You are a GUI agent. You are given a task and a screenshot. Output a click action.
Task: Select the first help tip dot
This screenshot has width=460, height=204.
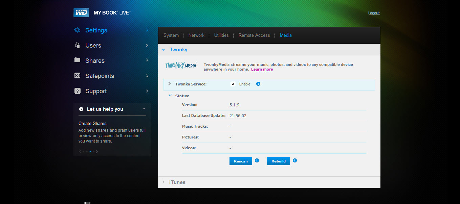click(x=84, y=151)
